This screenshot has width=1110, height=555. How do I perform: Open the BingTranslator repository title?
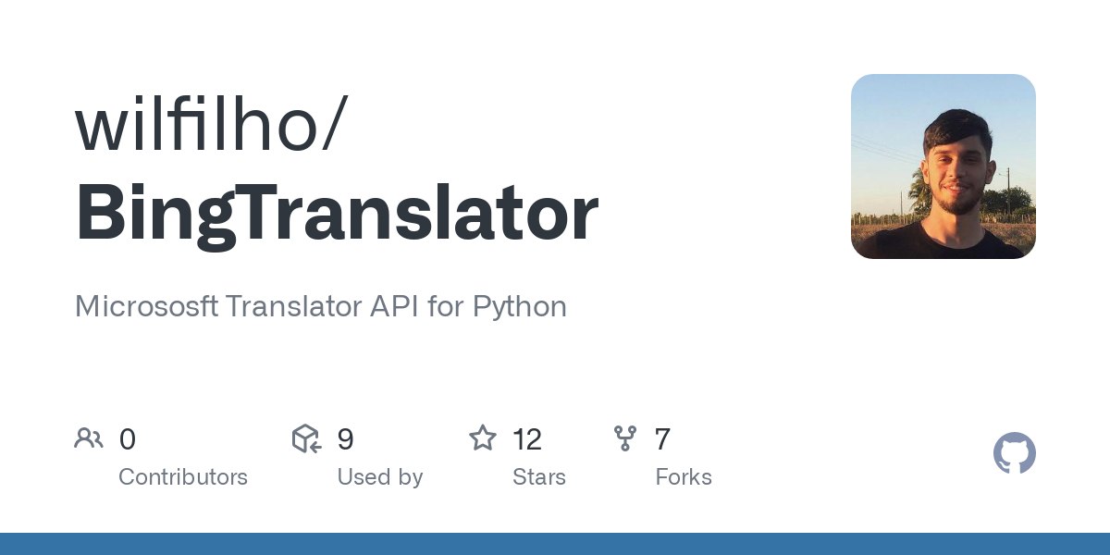click(337, 215)
